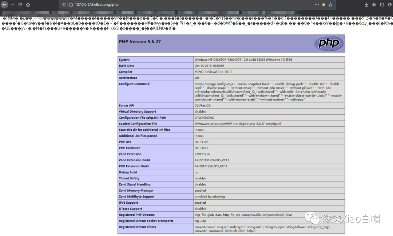
Task: Click the 'Registered Stream Socket Transports' label
Action: pyautogui.click(x=146, y=221)
